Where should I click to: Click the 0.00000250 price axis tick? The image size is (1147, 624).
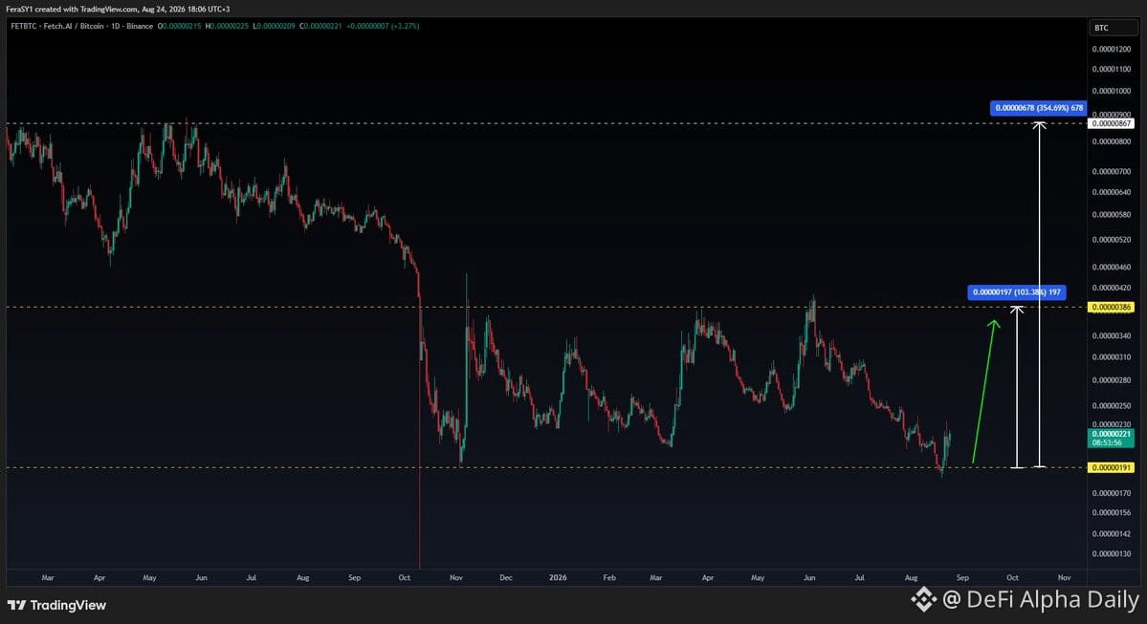click(x=1112, y=406)
